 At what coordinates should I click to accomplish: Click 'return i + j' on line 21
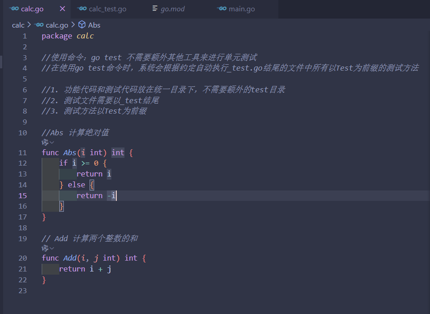tap(85, 269)
